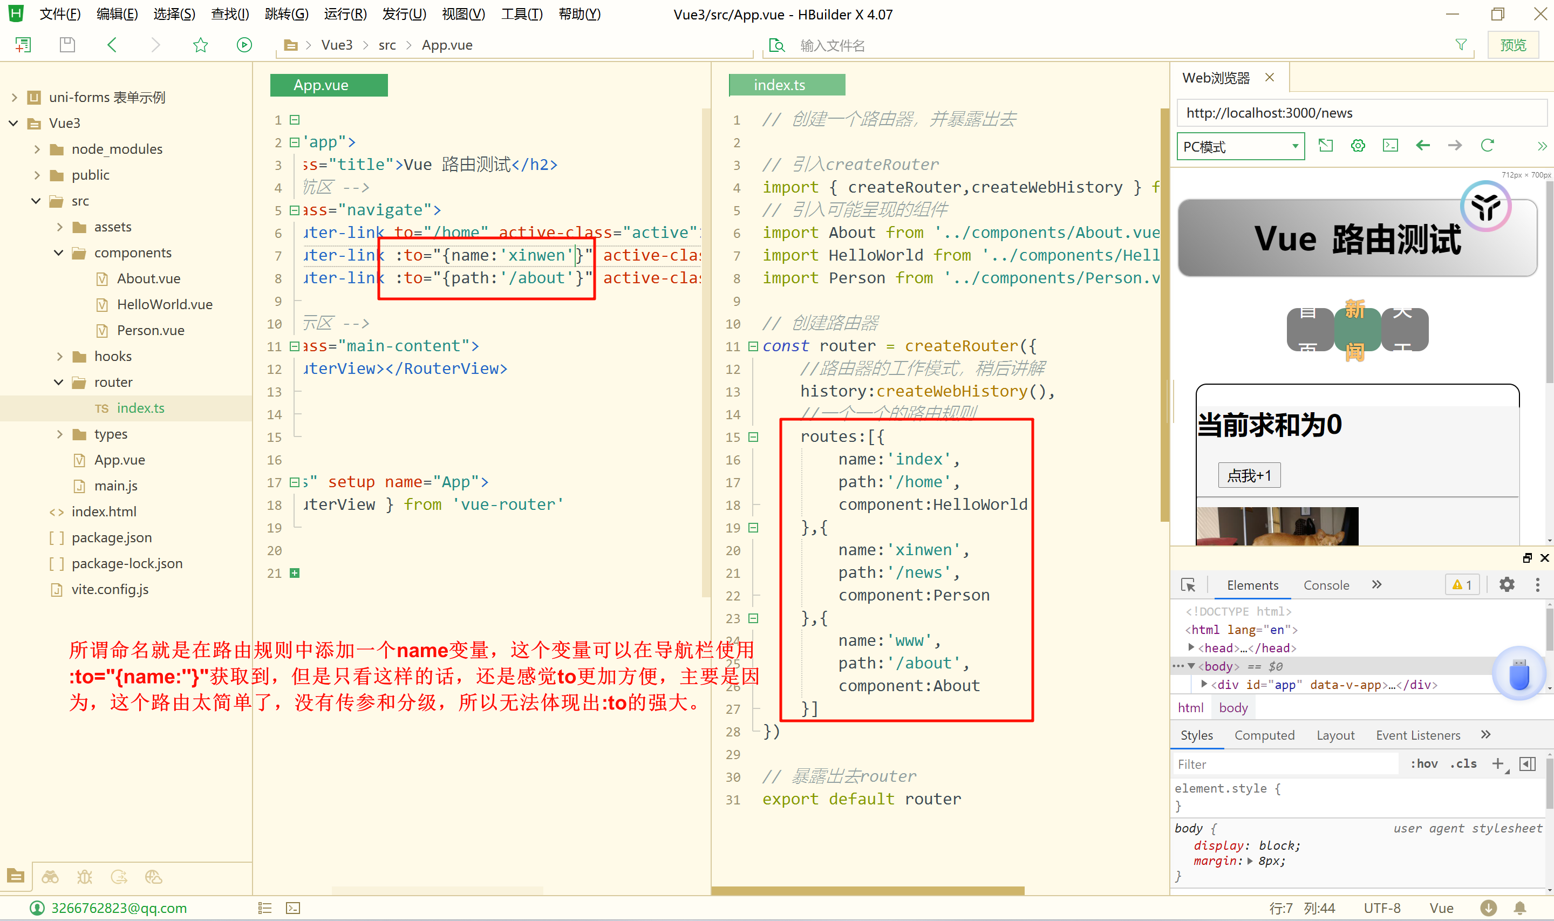The height and width of the screenshot is (921, 1554).
Task: Toggle the .cls class editor
Action: pyautogui.click(x=1463, y=764)
